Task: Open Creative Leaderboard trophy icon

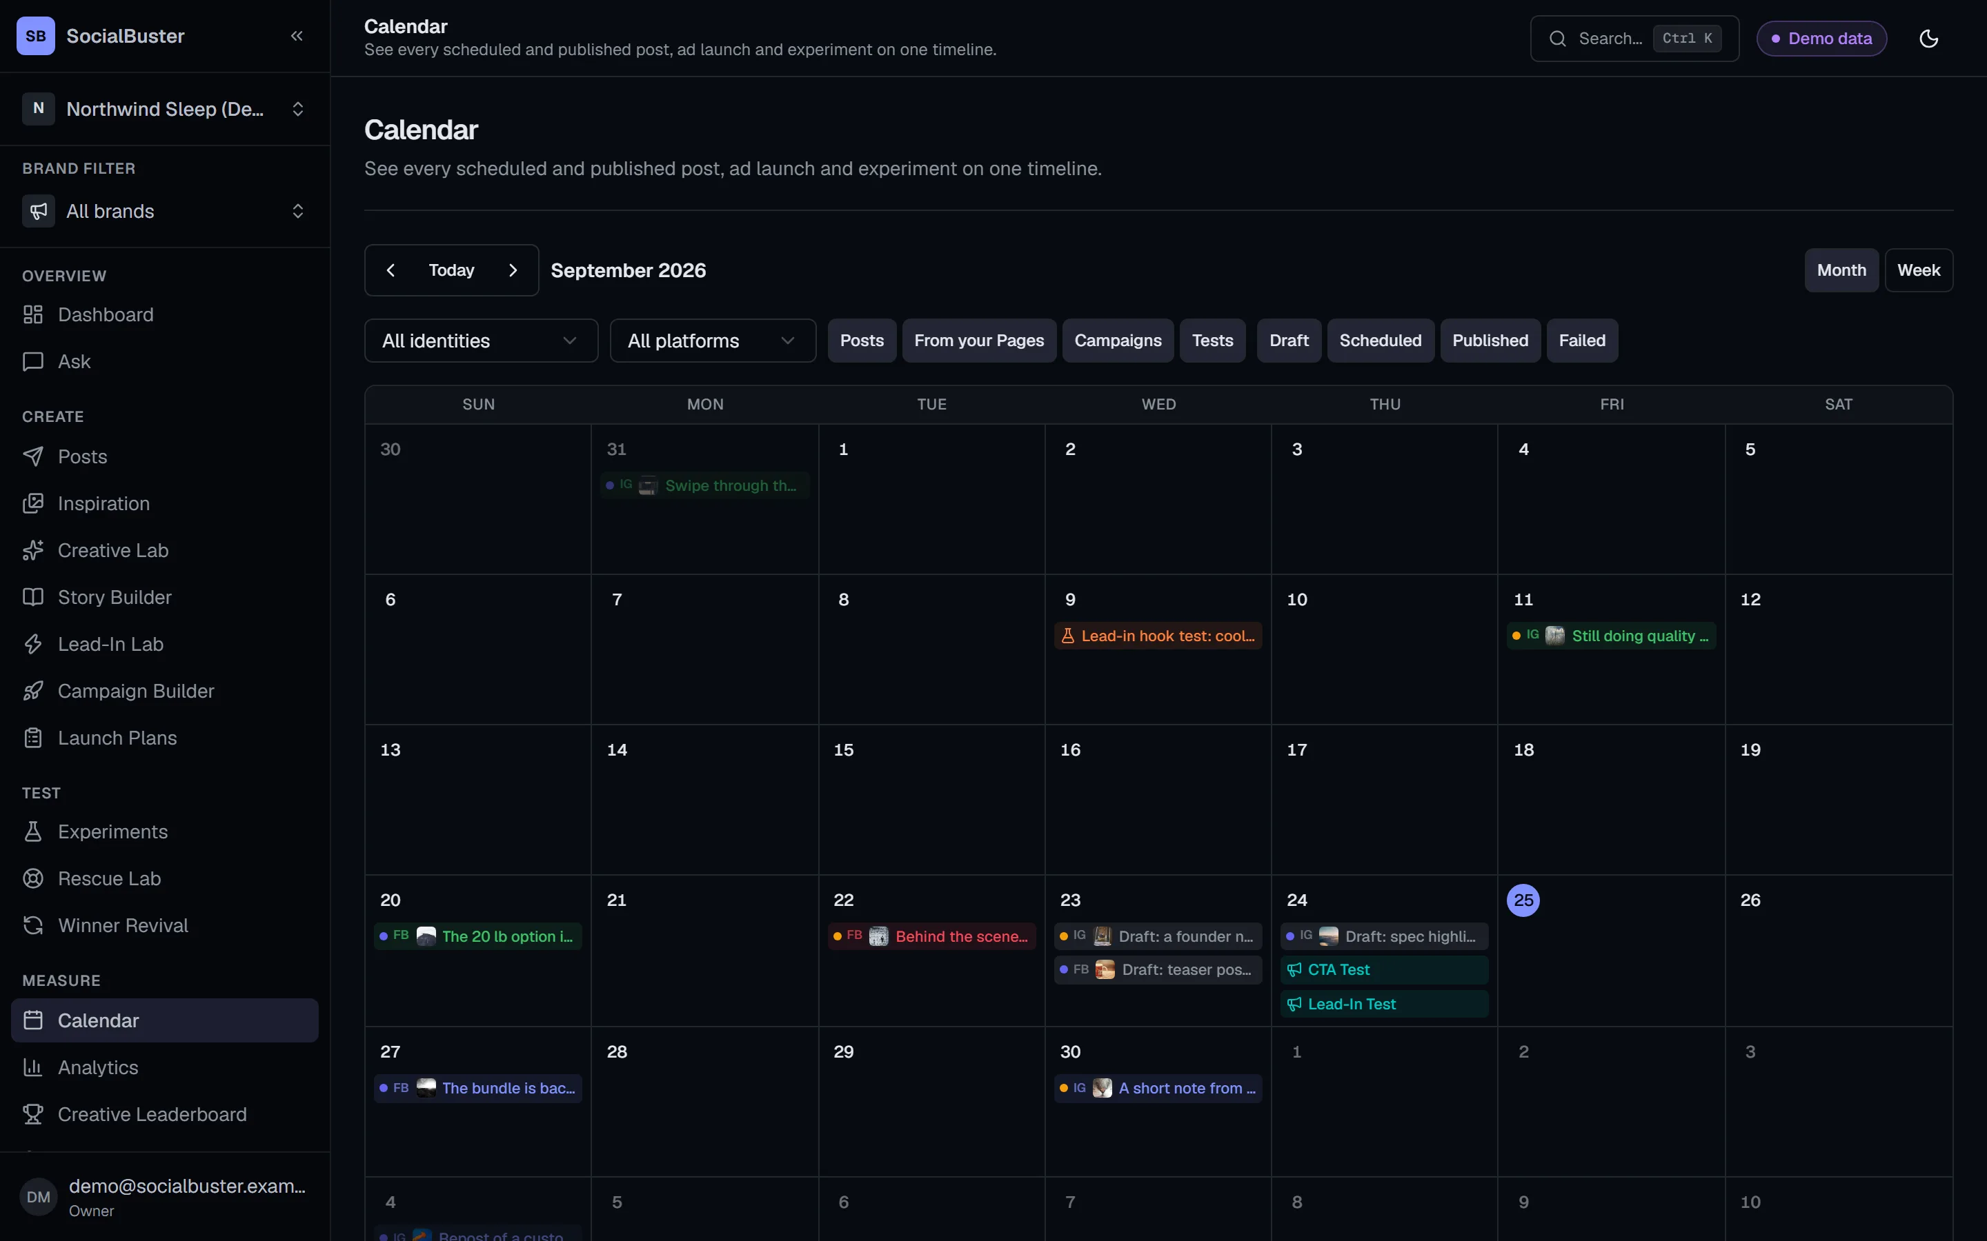Action: coord(33,1115)
